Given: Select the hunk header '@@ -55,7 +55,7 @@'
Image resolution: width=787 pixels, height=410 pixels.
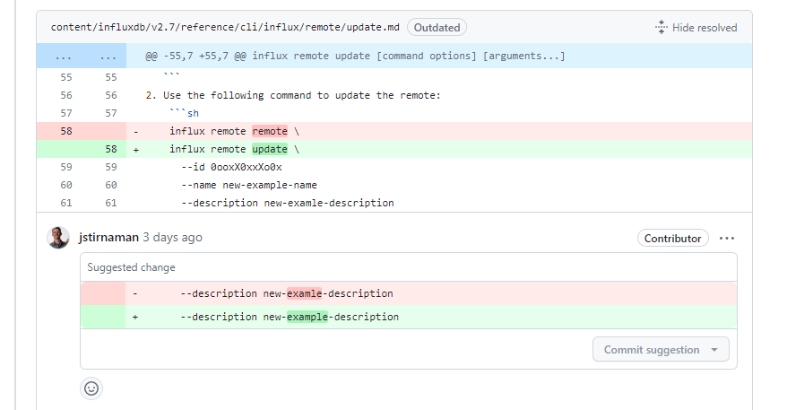Looking at the screenshot, I should (x=195, y=56).
